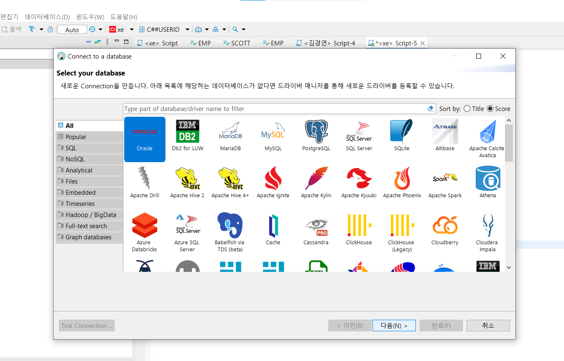Filter by Files category
564x361 pixels.
(x=89, y=182)
